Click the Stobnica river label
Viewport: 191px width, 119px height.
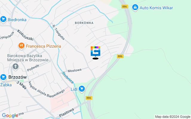click(68, 78)
